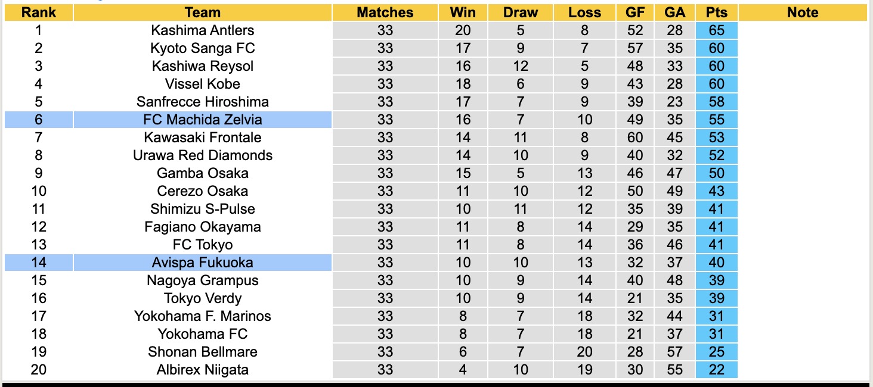Viewport: 873px width, 387px height.
Task: Click the GA column header
Action: (674, 13)
